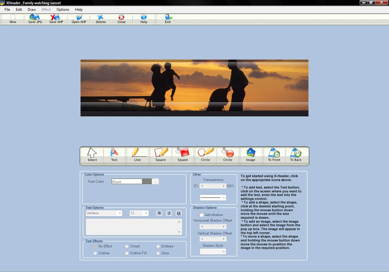Toggle Underline text formatting
Image resolution: width=389 pixels, height=272 pixels.
(x=179, y=213)
